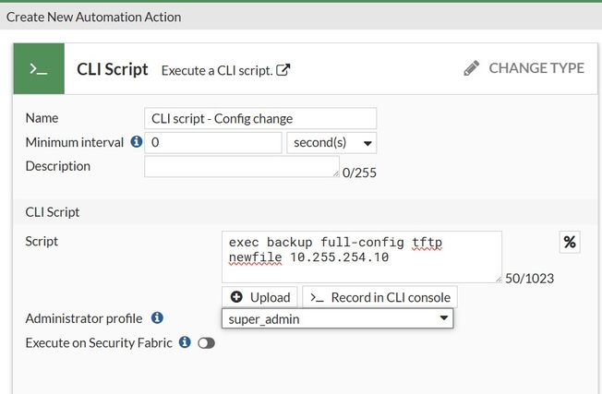Click the green CLI Script terminal icon
Image resolution: width=602 pixels, height=394 pixels.
[38, 69]
